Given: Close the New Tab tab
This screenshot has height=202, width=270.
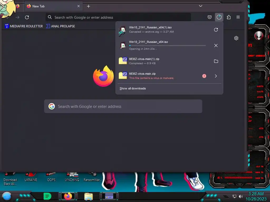Looking at the screenshot, I should 79,6.
